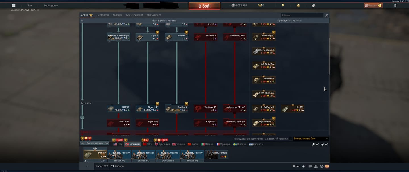The height and width of the screenshot is (172, 409).
Task: Open the mail envelope icon
Action: 327,166
